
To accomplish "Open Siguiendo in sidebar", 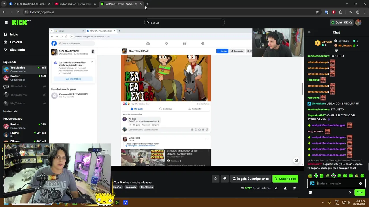I will tap(14, 50).
